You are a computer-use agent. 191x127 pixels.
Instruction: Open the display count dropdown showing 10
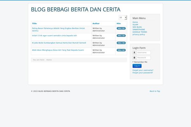123,17
